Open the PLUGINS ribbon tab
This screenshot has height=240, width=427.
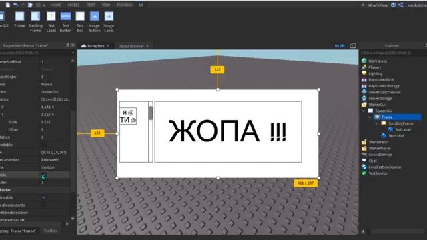point(125,5)
